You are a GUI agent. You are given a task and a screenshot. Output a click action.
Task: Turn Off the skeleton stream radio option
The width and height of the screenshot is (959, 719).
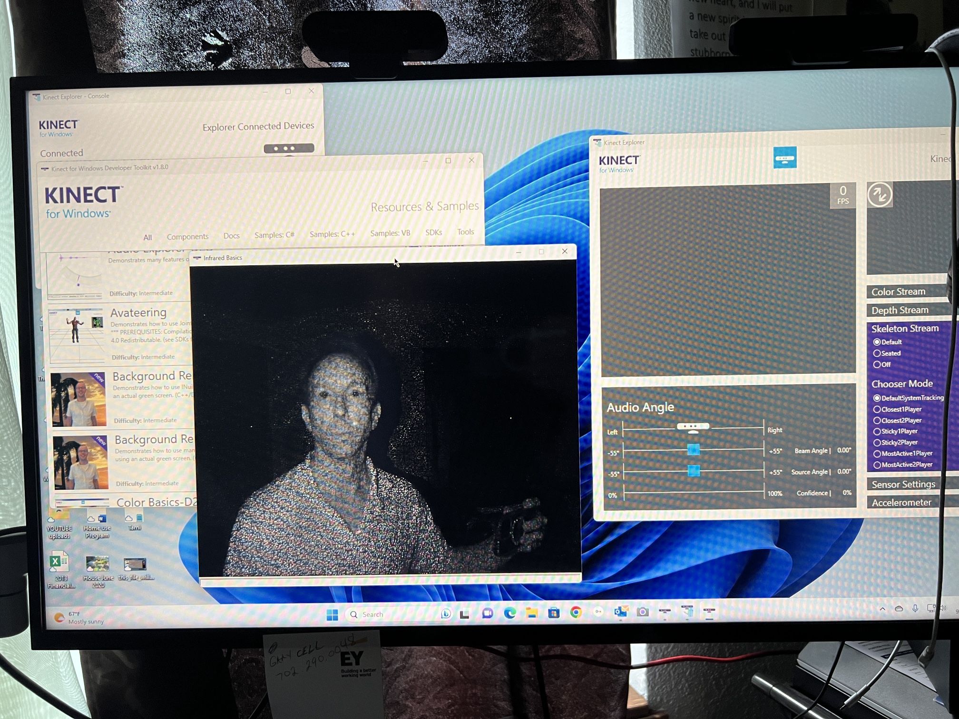click(x=877, y=365)
